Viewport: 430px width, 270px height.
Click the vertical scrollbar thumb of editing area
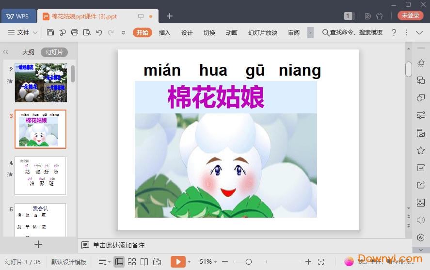point(409,69)
